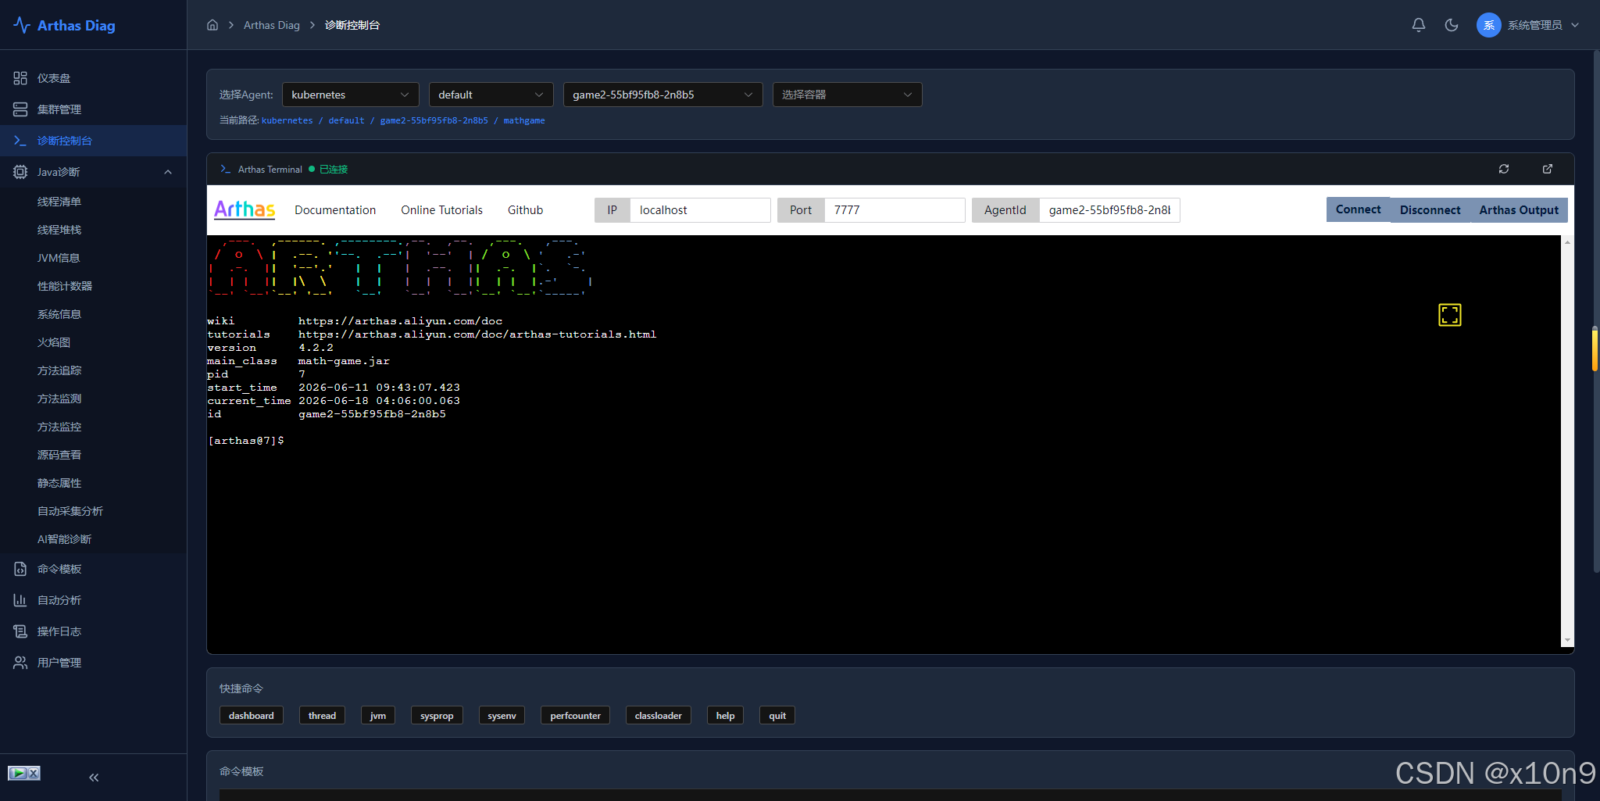The height and width of the screenshot is (801, 1600).
Task: Open 源码查看 menu item
Action: (x=59, y=455)
